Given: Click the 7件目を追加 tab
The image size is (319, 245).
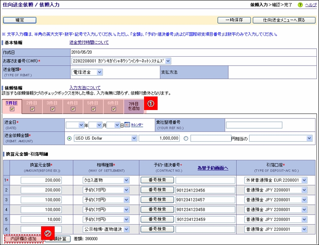Looking at the screenshot, I should pos(134,106).
